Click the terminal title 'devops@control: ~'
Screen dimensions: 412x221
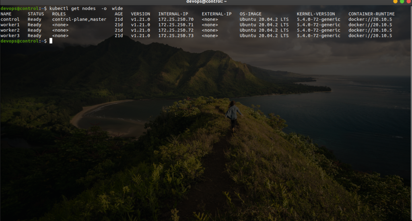point(206,2)
